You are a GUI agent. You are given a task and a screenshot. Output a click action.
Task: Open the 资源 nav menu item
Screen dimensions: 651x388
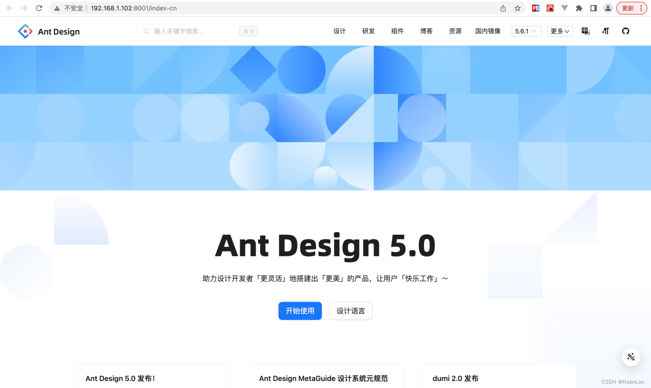tap(455, 31)
